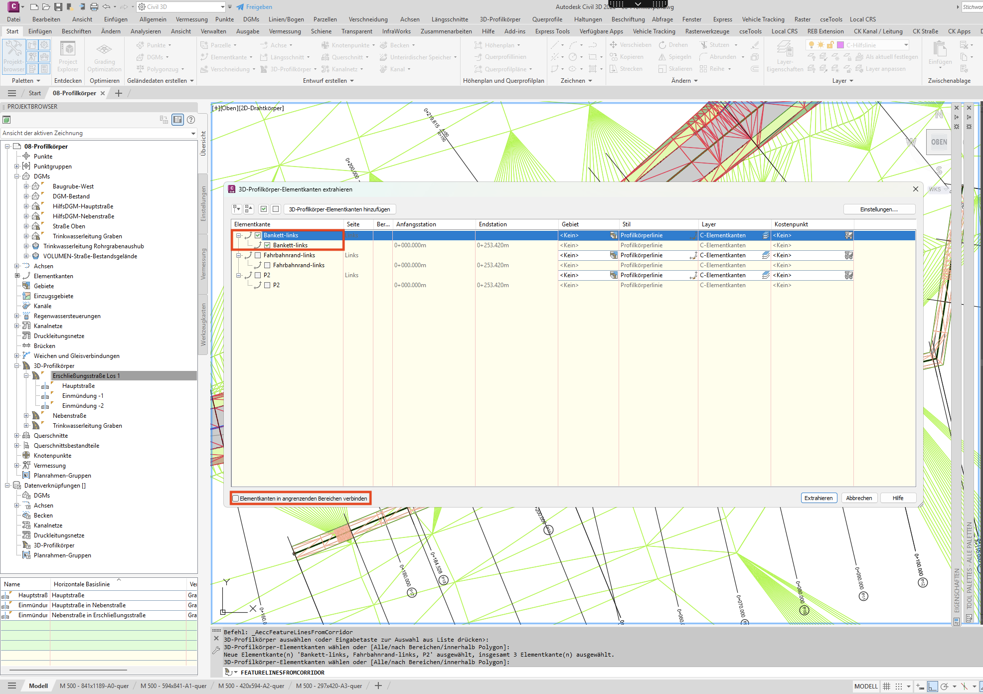Open the application menu hamburger next to the Start tab
Screen dimensions: 983x694
(12, 93)
